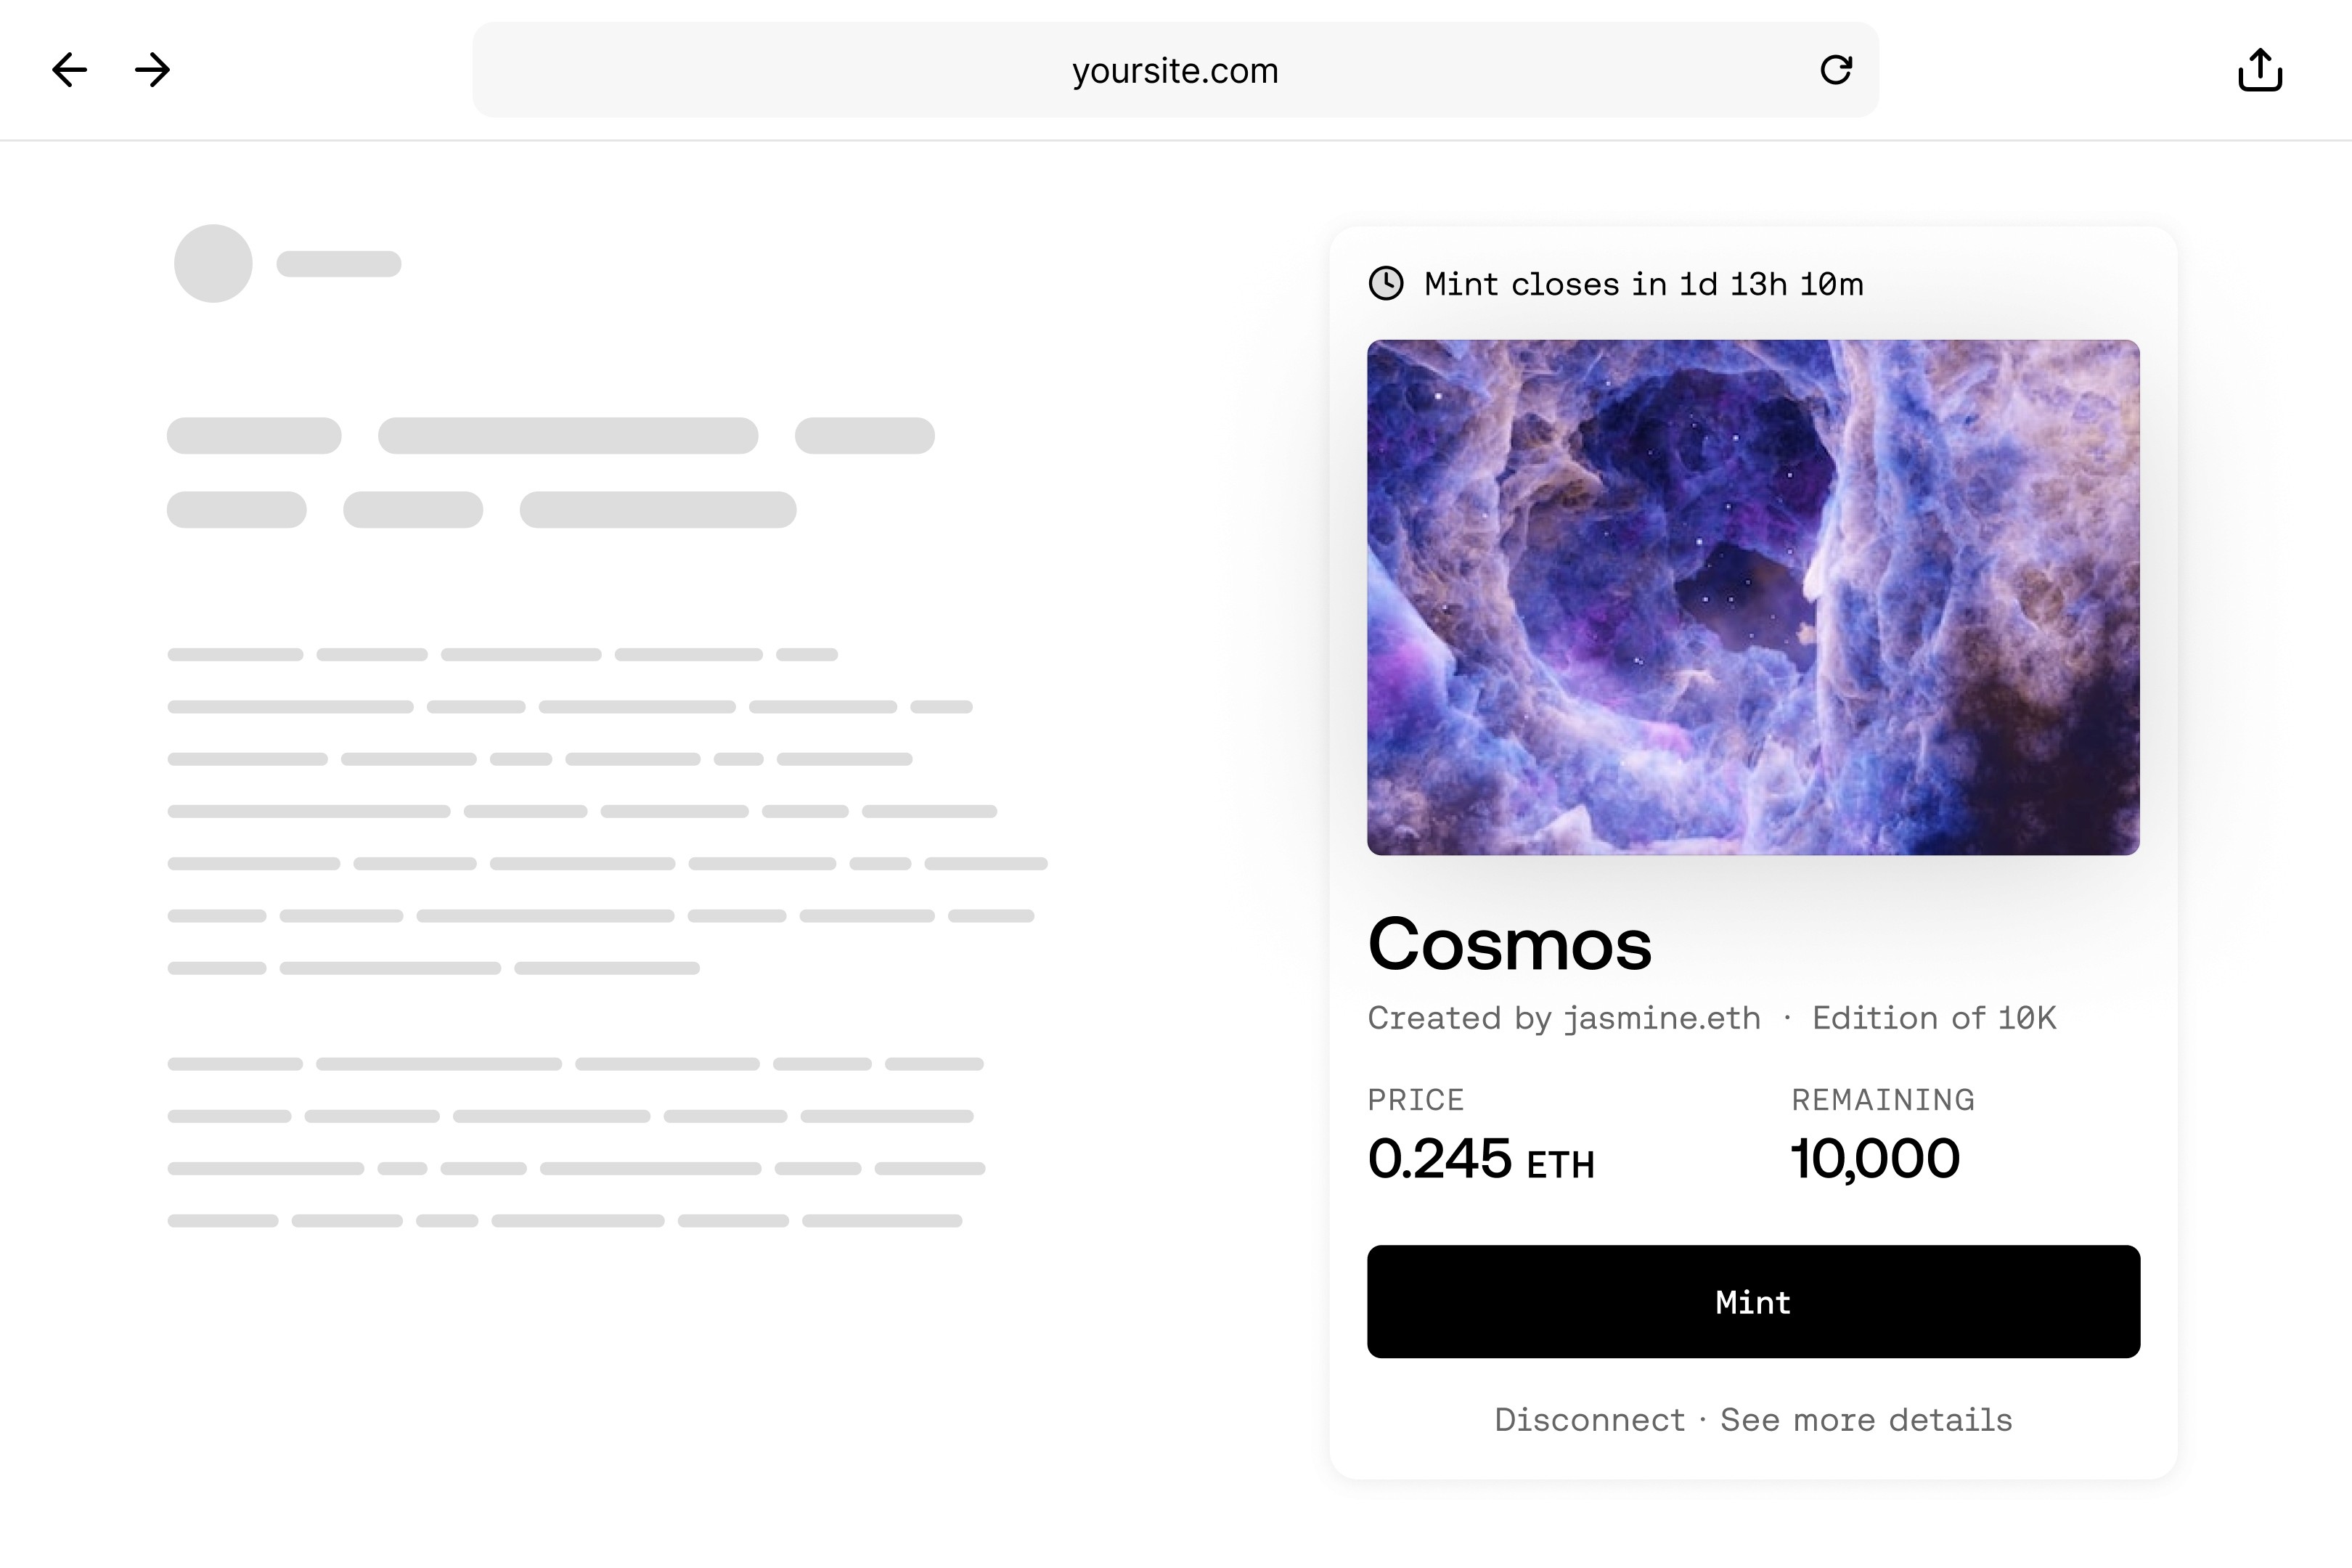The width and height of the screenshot is (2352, 1568).
Task: Click the gray circular avatar placeholder
Action: point(213,263)
